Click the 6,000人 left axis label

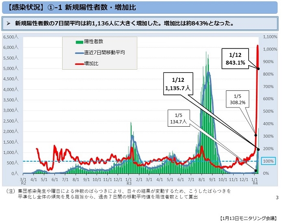click(11, 47)
